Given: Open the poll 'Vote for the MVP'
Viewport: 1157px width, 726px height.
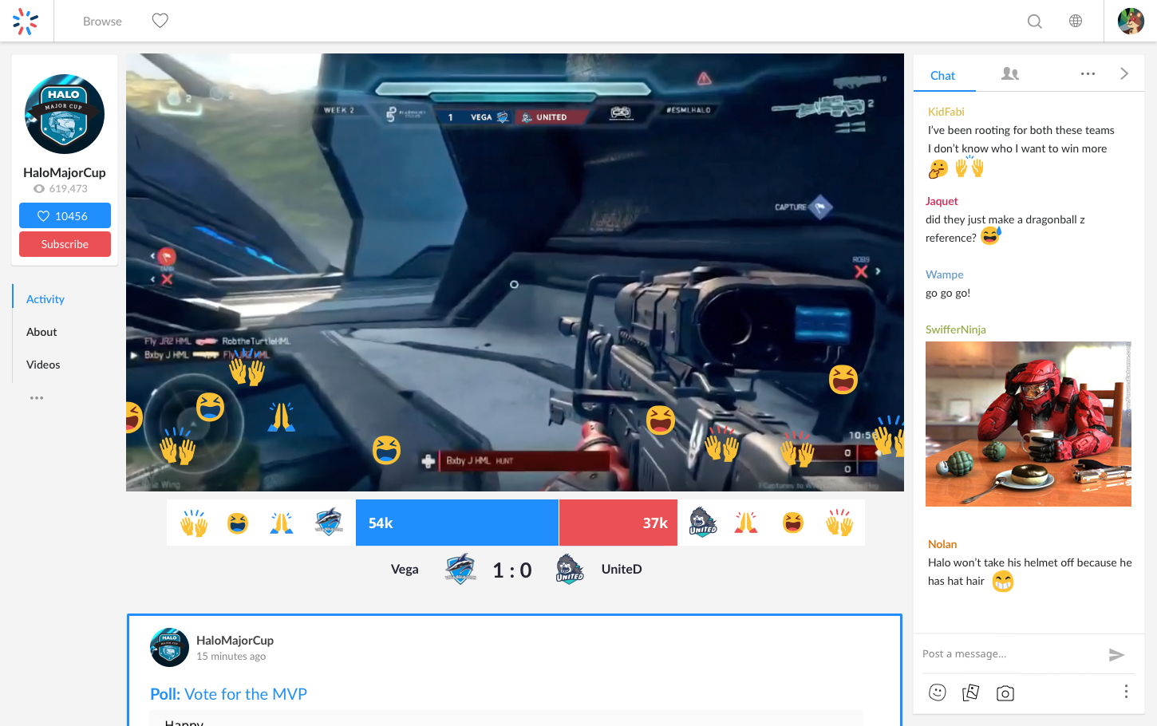Looking at the screenshot, I should (x=228, y=694).
